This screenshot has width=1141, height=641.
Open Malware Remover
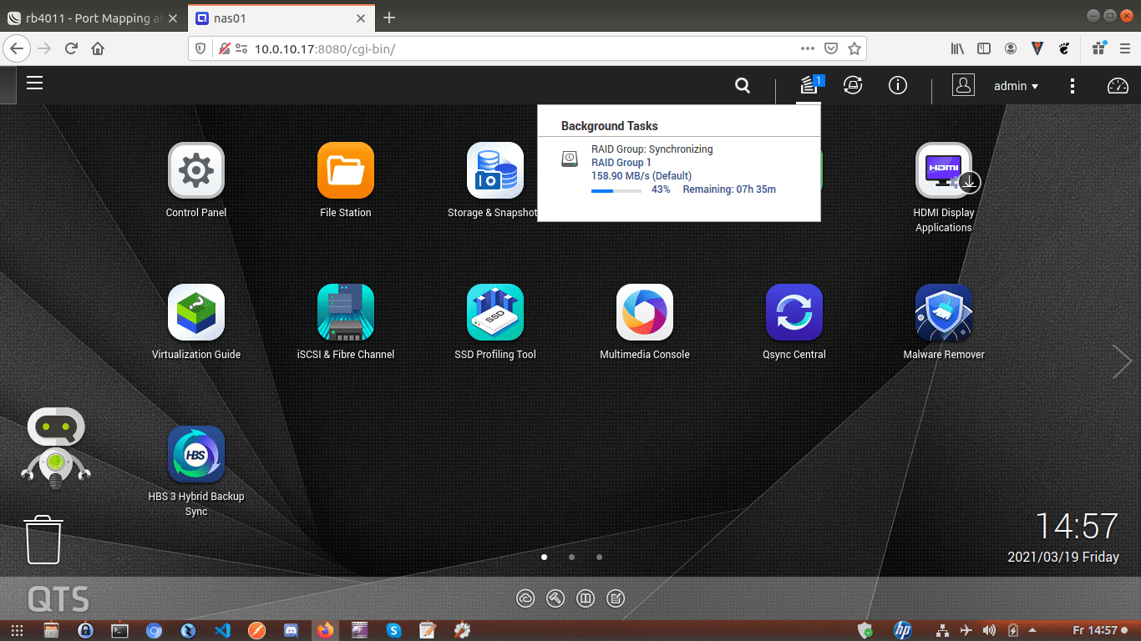944,312
